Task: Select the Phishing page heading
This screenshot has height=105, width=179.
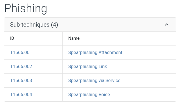Action: [26, 8]
